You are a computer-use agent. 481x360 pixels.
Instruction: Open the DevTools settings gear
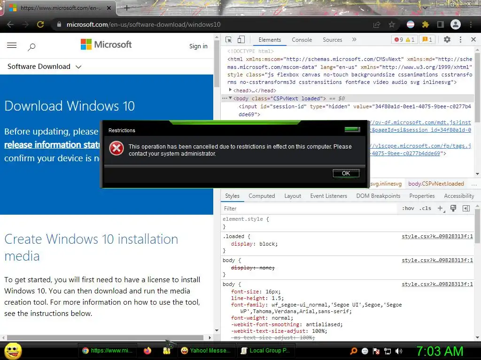[447, 39]
